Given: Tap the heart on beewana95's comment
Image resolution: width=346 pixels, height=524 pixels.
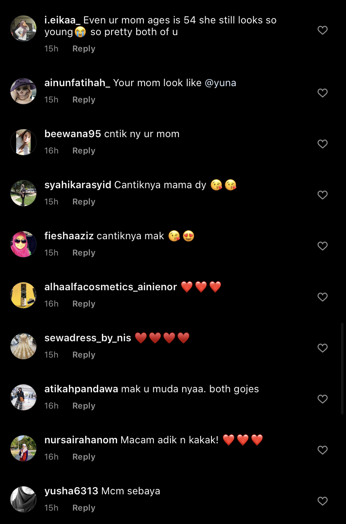Looking at the screenshot, I should coord(323,144).
